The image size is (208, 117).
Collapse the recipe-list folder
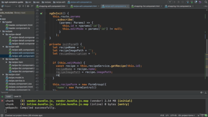pos(3,59)
